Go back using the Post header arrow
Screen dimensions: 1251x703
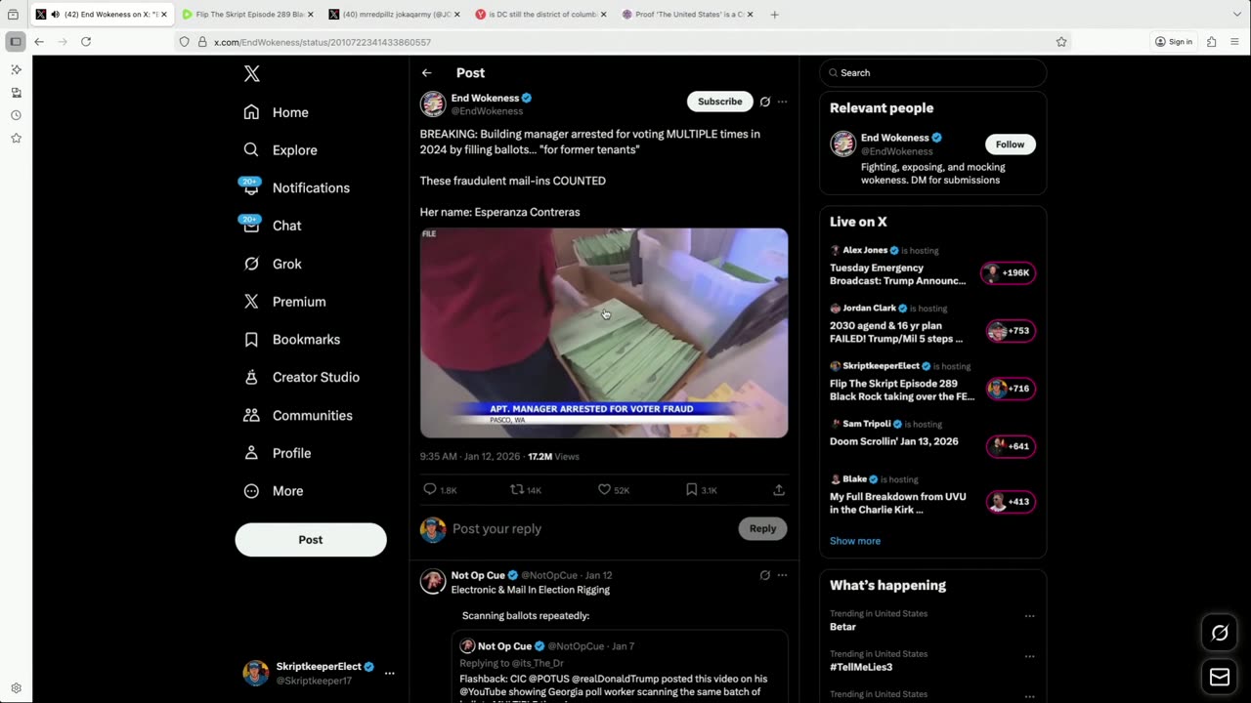[x=427, y=73]
